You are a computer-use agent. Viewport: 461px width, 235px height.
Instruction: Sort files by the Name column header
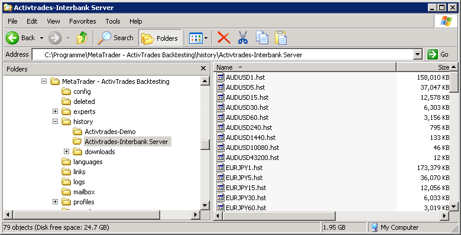(x=305, y=67)
